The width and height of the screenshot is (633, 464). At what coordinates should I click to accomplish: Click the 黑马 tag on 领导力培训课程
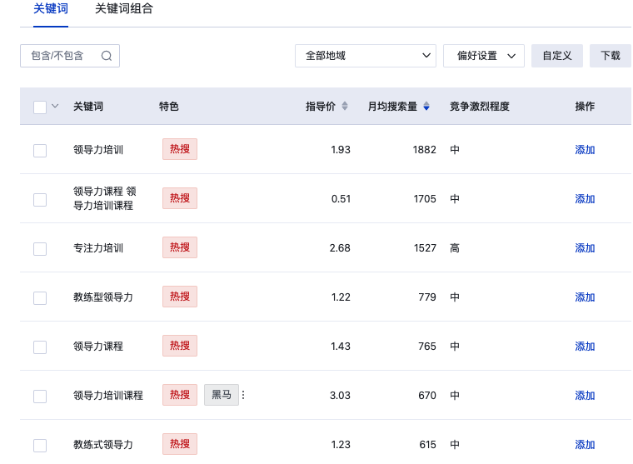(222, 395)
